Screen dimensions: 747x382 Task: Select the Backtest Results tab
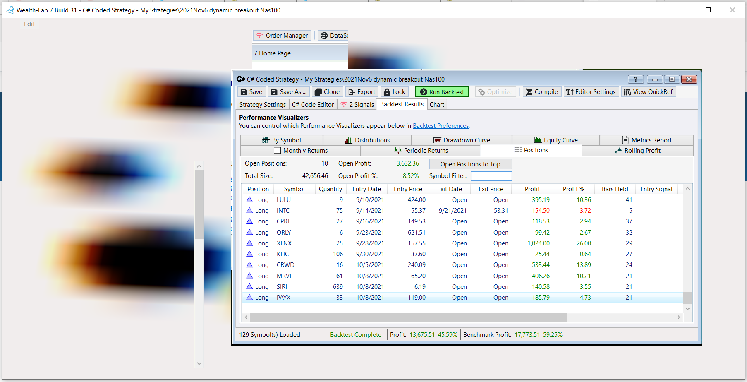coord(402,104)
